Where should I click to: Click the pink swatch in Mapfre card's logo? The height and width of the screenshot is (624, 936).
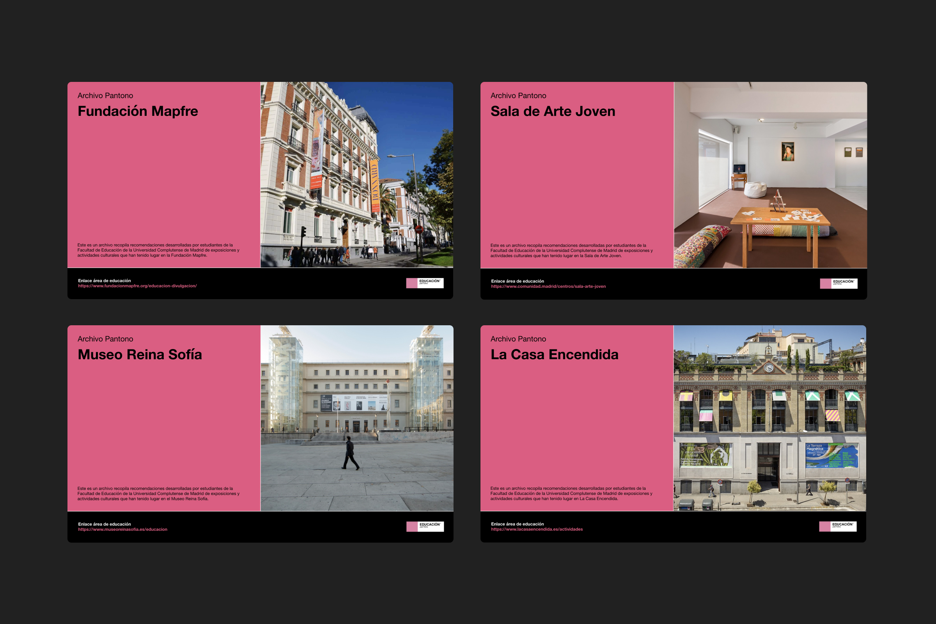click(x=411, y=283)
